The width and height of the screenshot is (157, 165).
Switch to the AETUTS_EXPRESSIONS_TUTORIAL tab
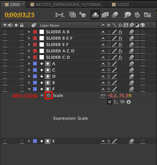66,4
